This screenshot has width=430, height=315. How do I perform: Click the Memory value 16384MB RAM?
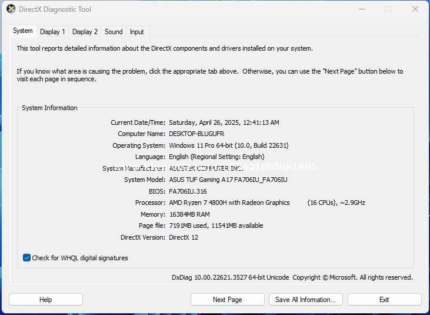pos(189,214)
